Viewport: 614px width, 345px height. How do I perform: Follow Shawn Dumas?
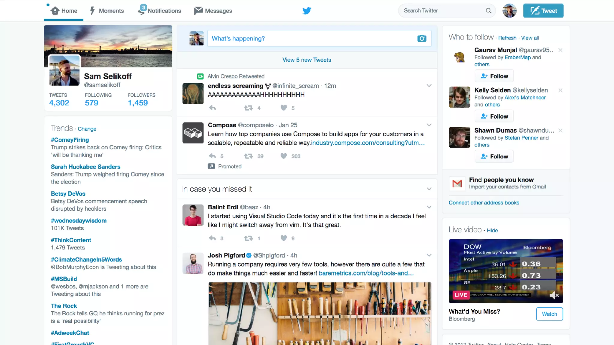click(x=494, y=156)
